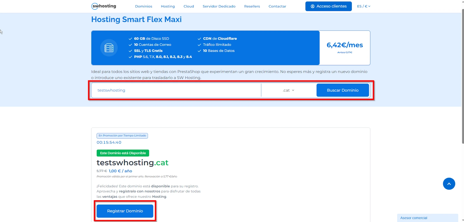The height and width of the screenshot is (222, 464).
Task: Navigate to the Resellers section
Action: (252, 6)
